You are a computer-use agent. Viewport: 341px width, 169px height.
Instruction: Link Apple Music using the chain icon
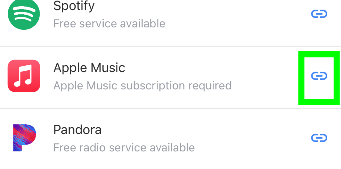coord(319,76)
